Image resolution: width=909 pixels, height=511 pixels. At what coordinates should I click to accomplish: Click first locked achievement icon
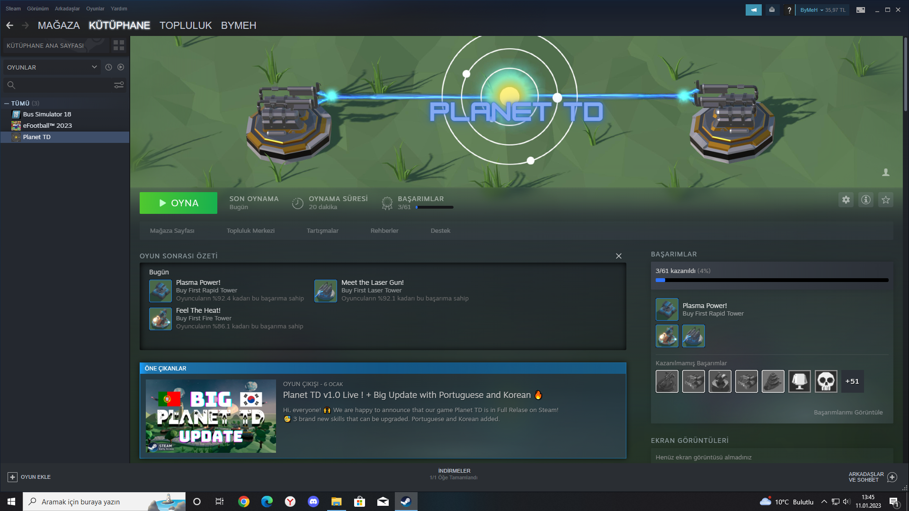(x=667, y=381)
